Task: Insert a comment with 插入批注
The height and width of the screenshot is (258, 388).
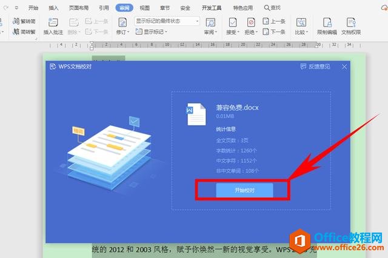Action: [53, 26]
